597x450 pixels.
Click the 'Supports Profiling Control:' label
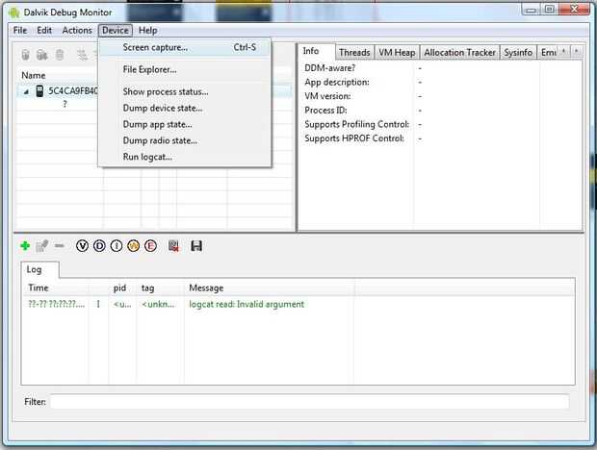coord(356,124)
